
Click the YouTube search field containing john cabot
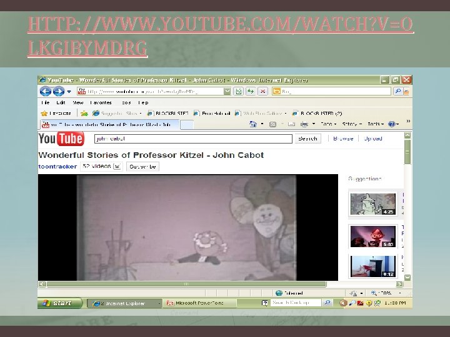coord(193,139)
